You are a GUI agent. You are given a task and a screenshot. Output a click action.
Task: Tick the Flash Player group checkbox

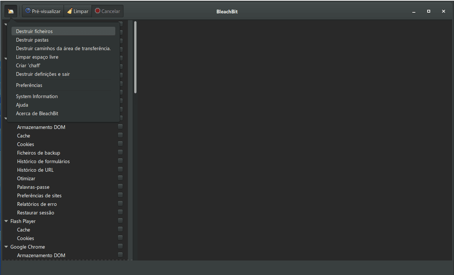tap(120, 221)
